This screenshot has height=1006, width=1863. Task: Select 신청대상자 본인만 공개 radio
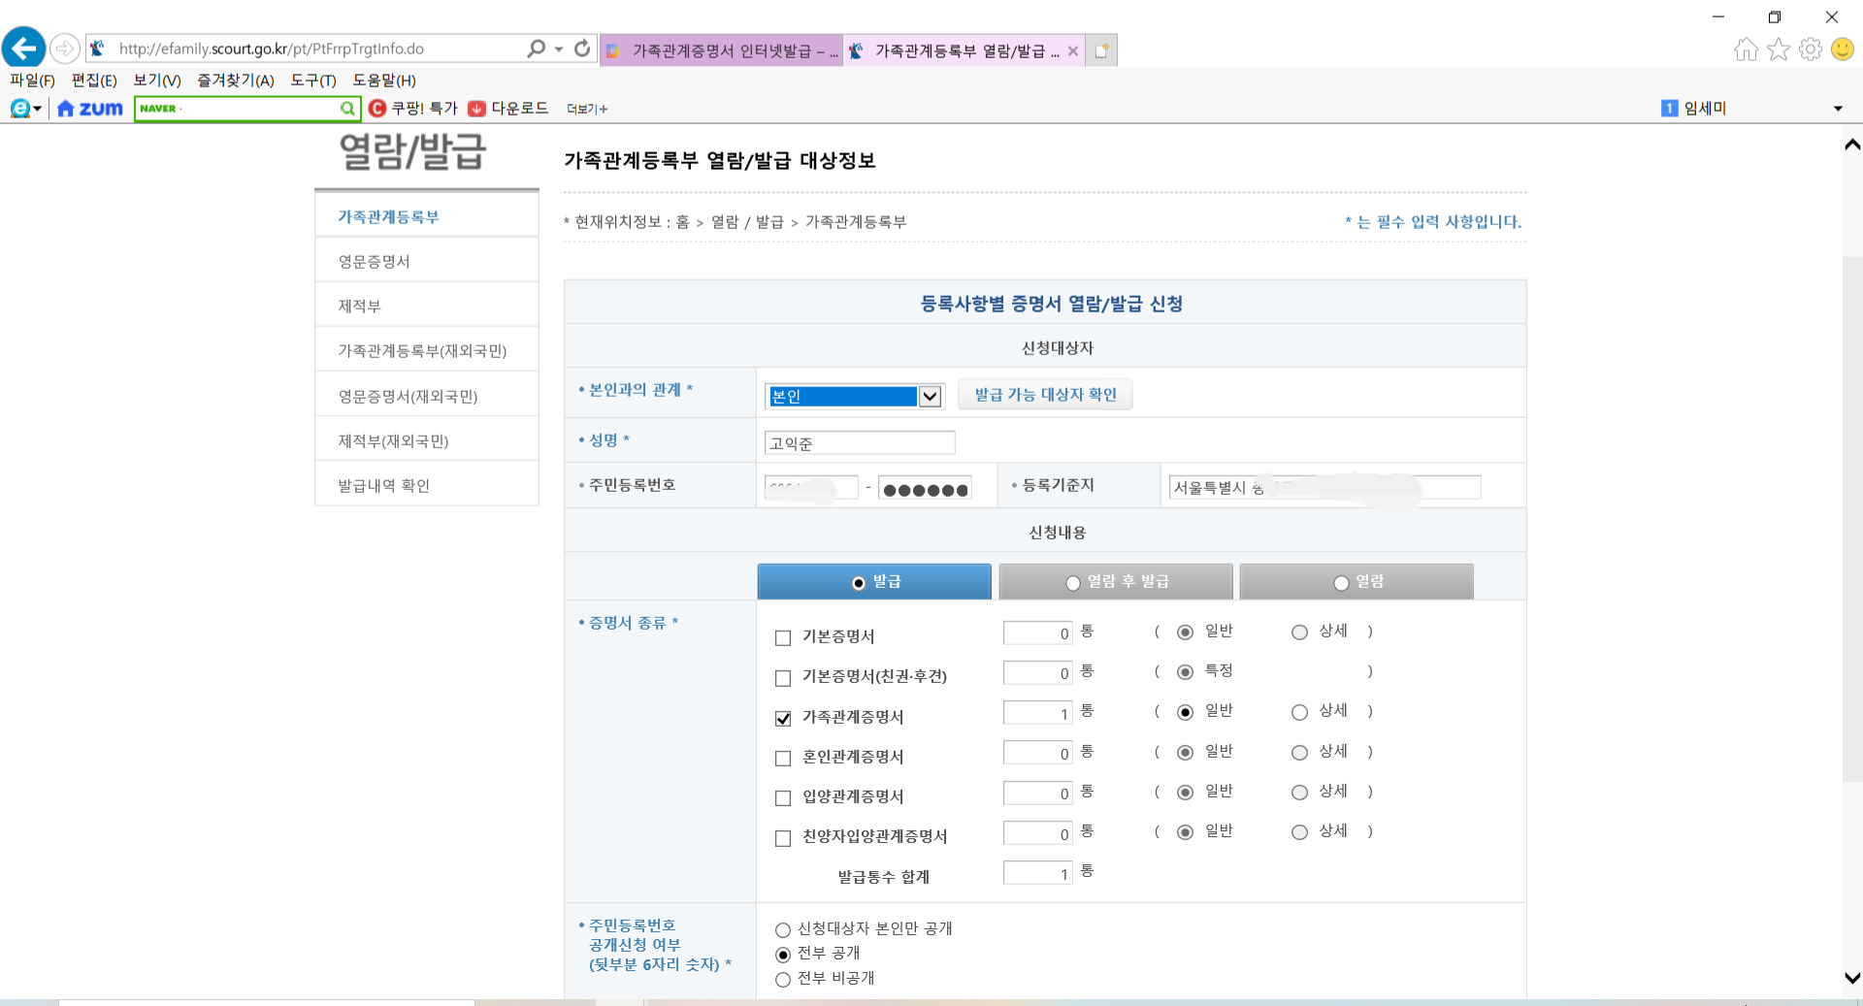[783, 930]
